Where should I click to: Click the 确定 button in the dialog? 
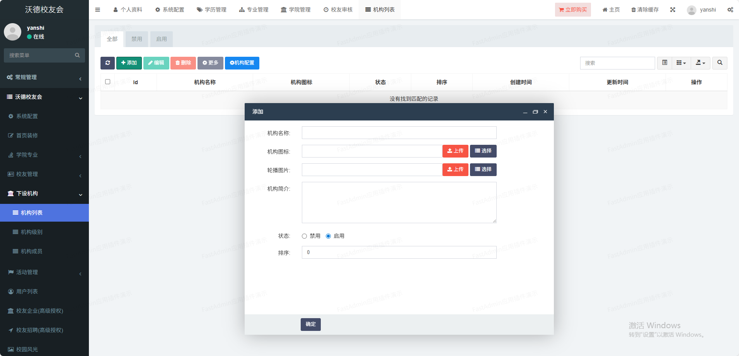click(x=310, y=324)
